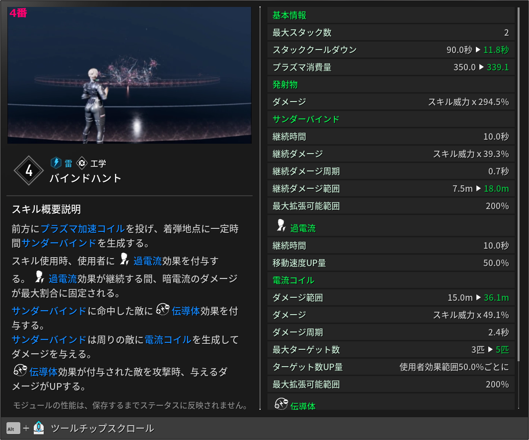Click the 継続時間 row under 過電流
This screenshot has width=529, height=440.
391,246
